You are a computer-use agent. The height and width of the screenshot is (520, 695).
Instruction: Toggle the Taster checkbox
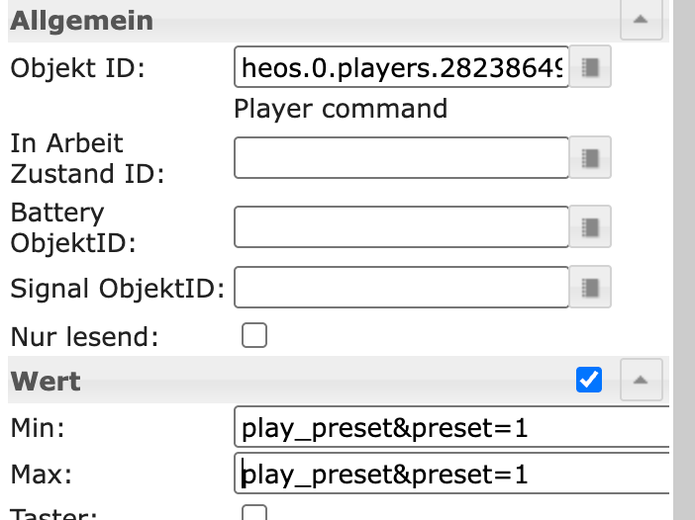coord(255,513)
